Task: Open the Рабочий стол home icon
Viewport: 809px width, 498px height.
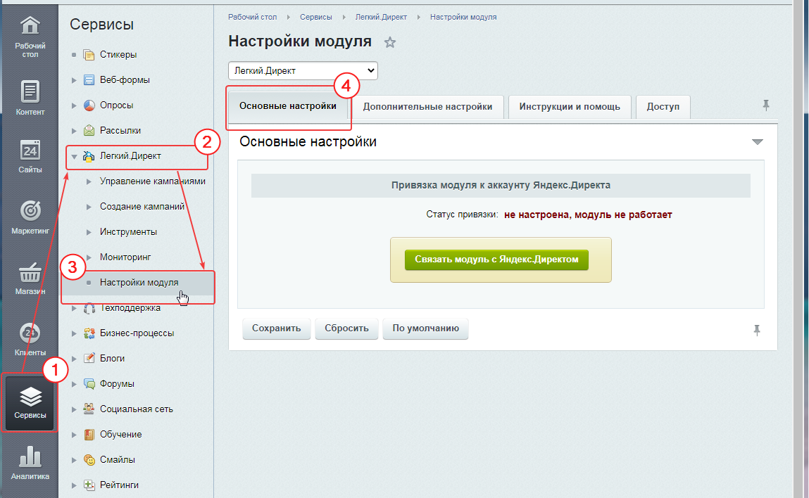Action: pyautogui.click(x=30, y=25)
